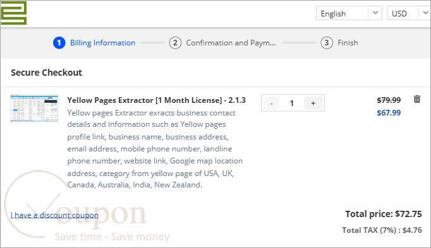This screenshot has width=431, height=248.
Task: Open the USD currency dropdown
Action: click(409, 13)
